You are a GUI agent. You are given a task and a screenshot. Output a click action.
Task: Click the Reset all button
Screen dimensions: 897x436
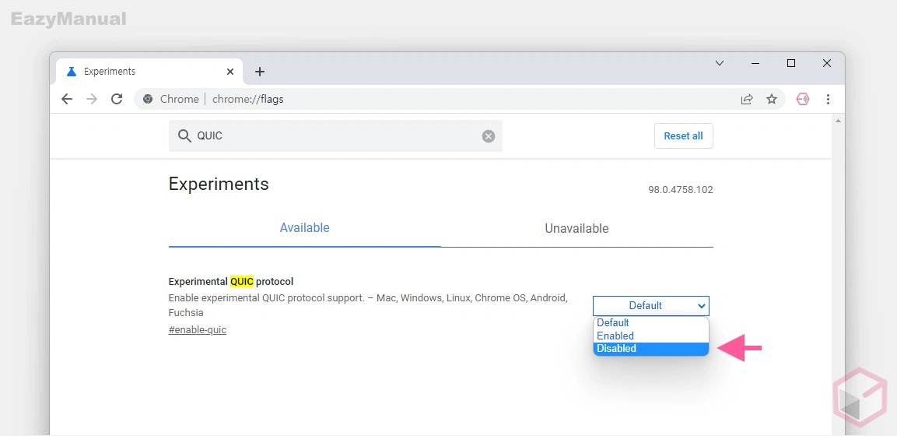click(x=684, y=136)
